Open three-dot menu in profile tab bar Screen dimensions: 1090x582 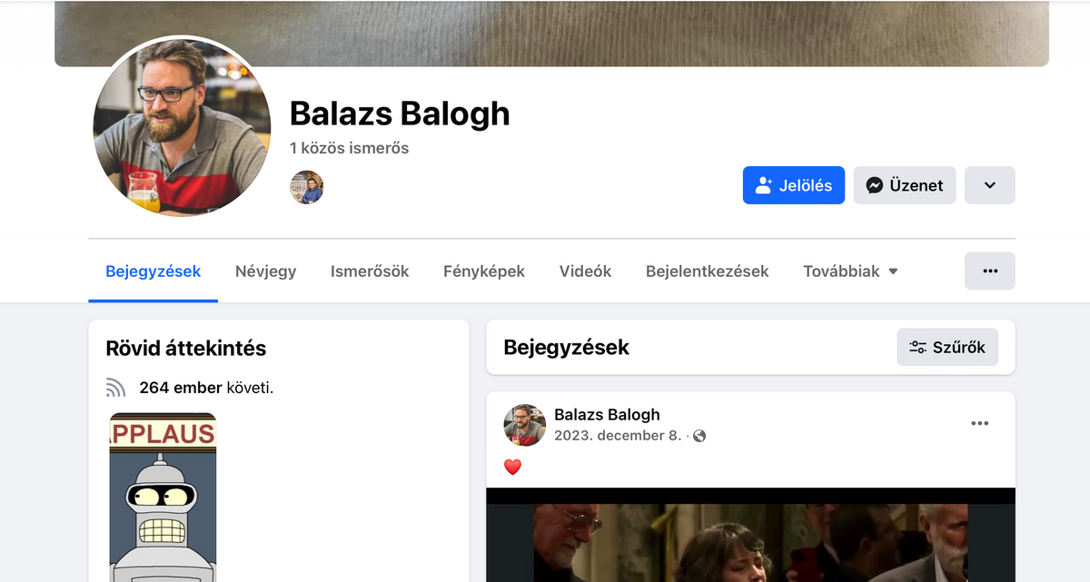(990, 271)
